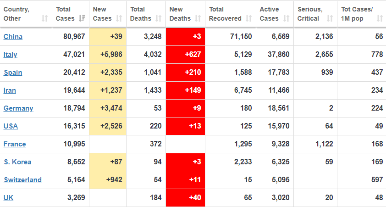This screenshot has height=207, width=386.
Task: Select Switzerland new cases +942
Action: [x=114, y=179]
